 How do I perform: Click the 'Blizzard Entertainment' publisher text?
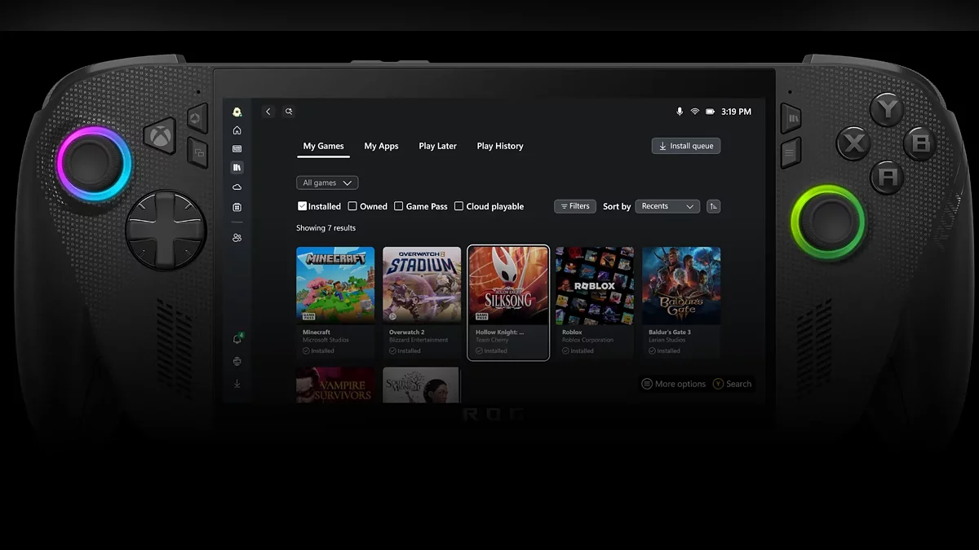tap(419, 340)
